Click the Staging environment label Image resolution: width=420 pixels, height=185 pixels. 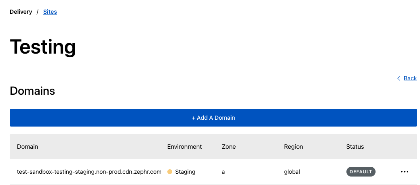[185, 172]
